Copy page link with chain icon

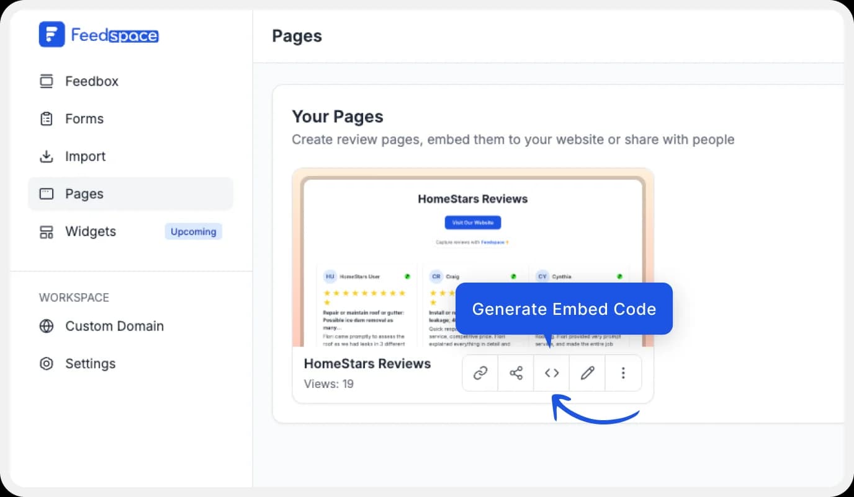pyautogui.click(x=480, y=373)
